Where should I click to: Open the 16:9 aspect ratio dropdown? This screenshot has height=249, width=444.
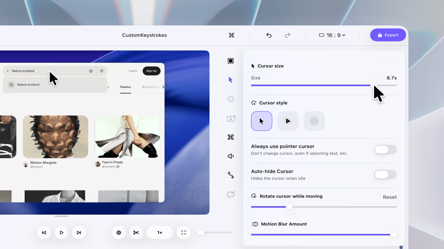tap(332, 35)
